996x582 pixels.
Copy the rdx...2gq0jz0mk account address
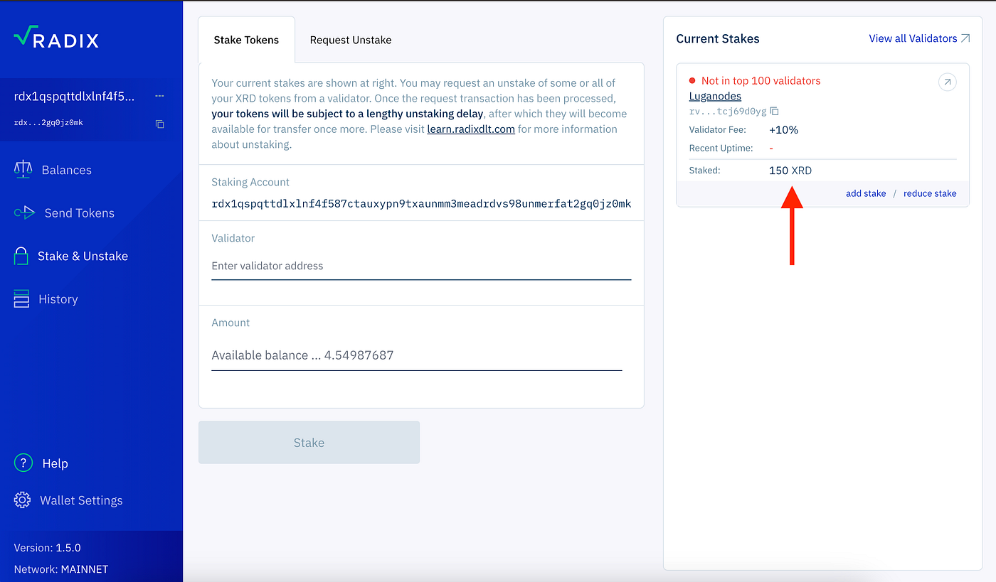point(160,124)
